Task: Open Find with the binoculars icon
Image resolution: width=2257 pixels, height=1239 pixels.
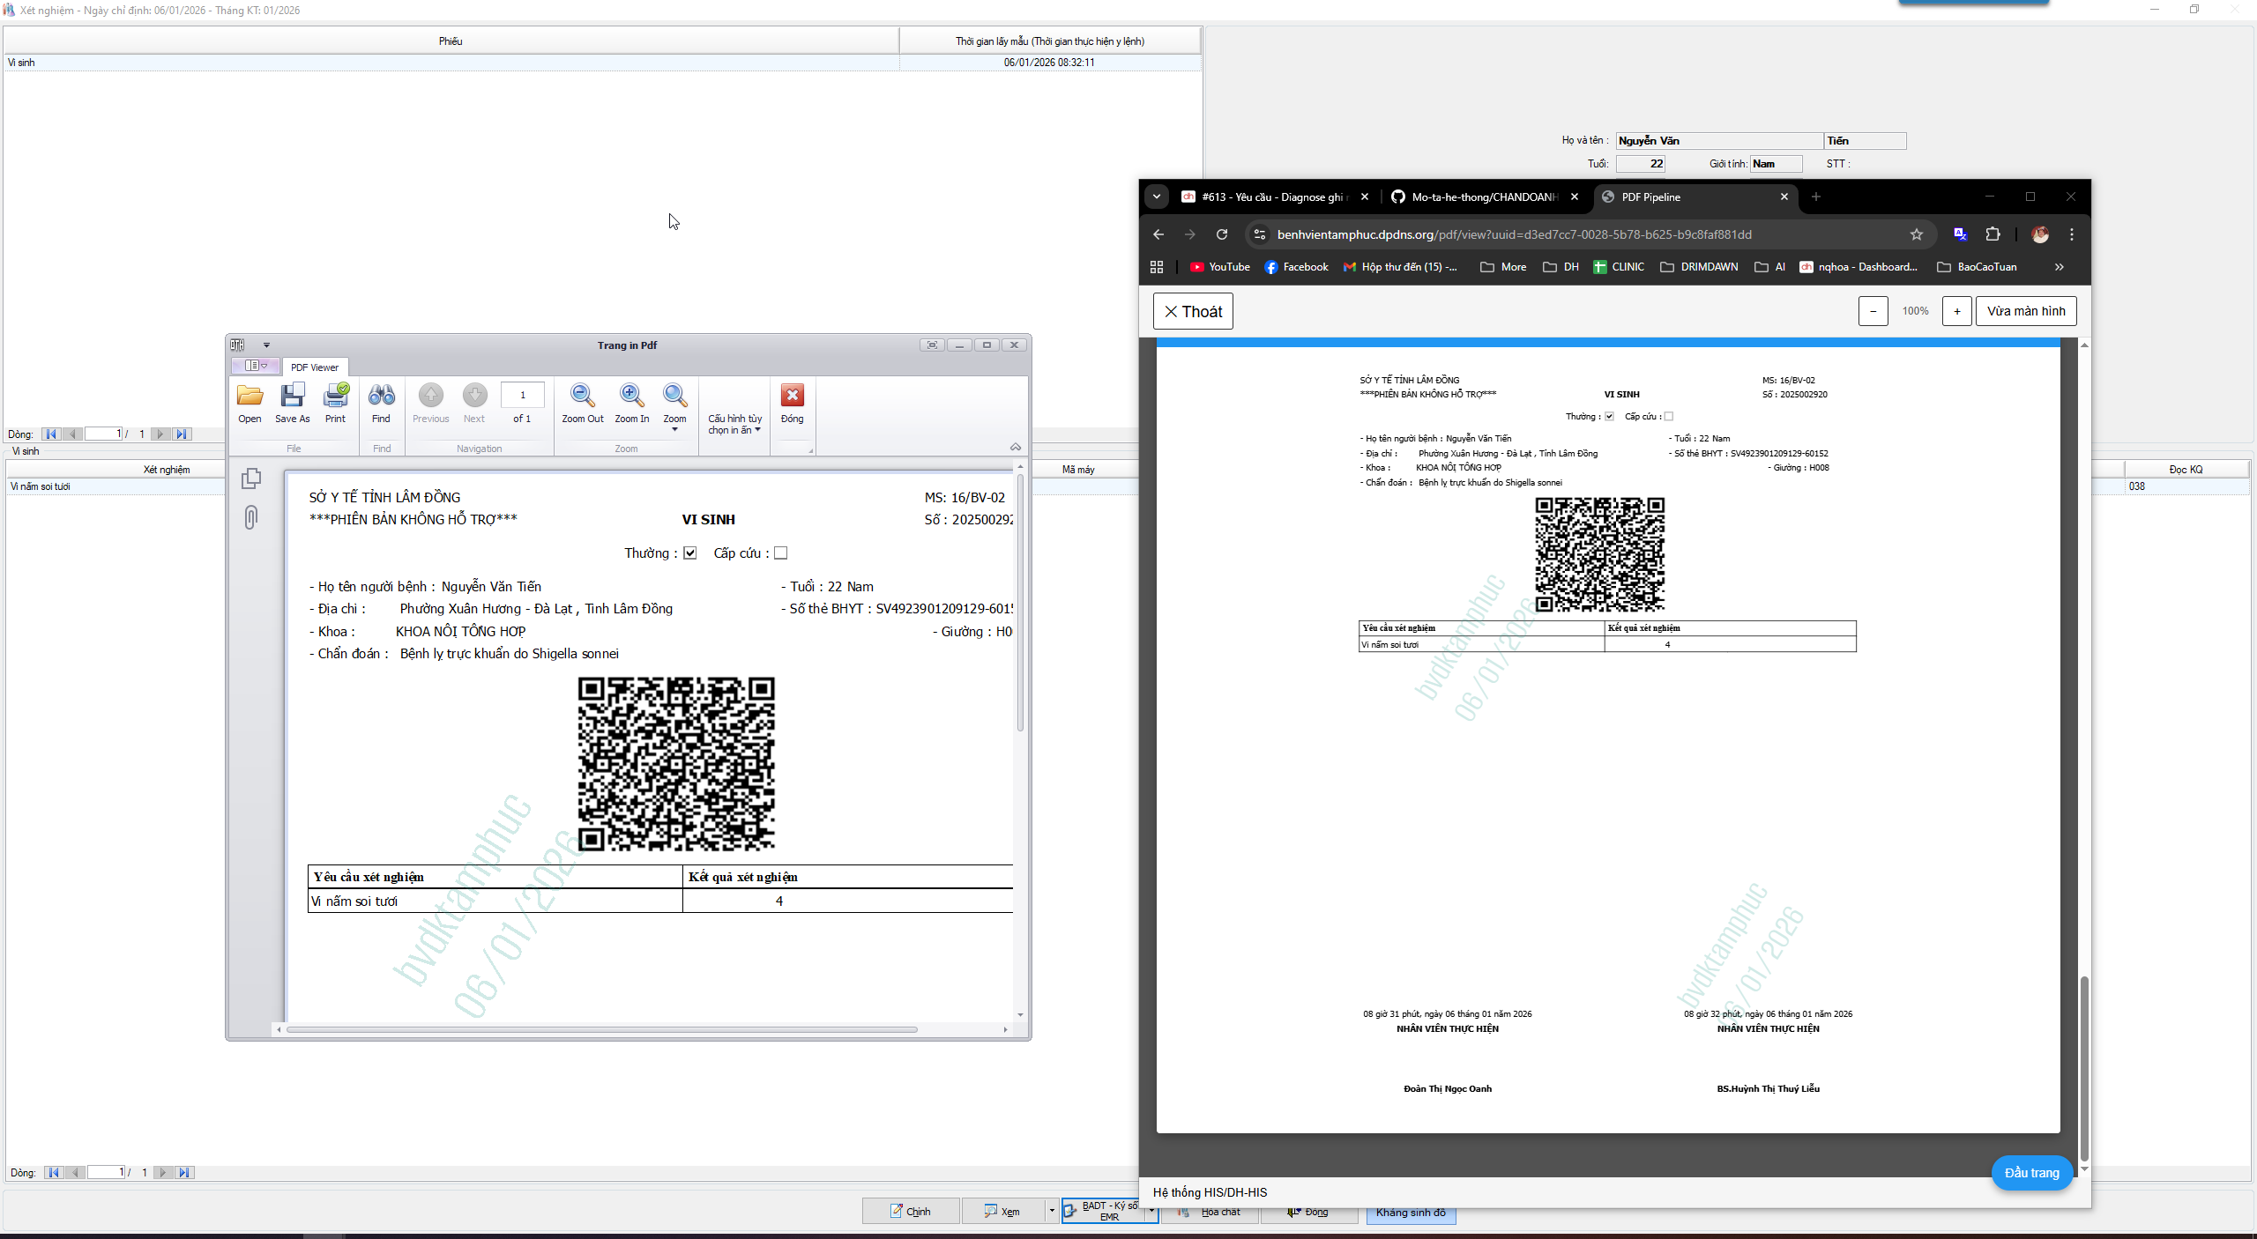Action: pyautogui.click(x=381, y=396)
